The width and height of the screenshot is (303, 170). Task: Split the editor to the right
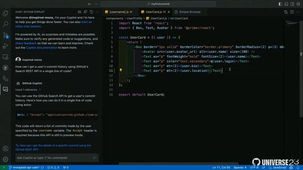coord(292,12)
